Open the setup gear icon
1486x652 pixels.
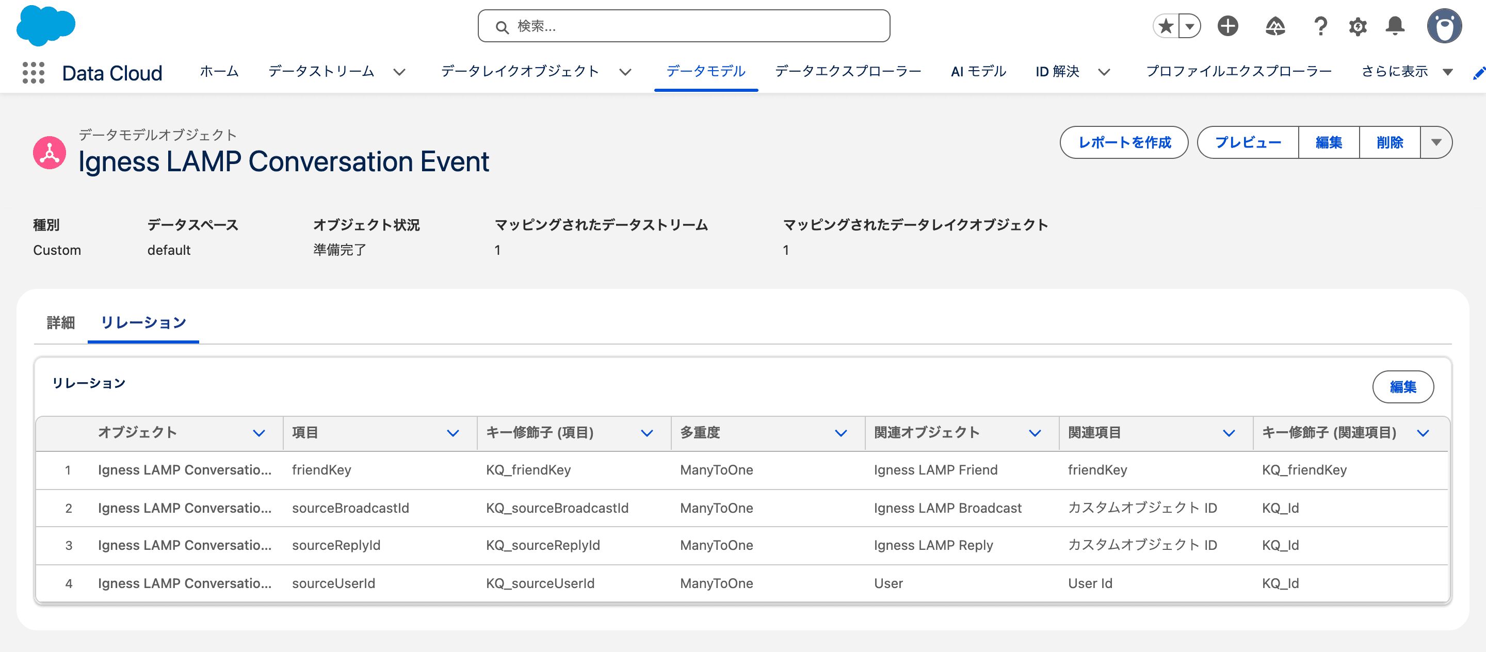[1358, 26]
